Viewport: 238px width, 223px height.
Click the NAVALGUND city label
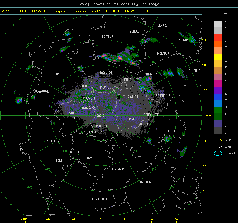coord(88,107)
